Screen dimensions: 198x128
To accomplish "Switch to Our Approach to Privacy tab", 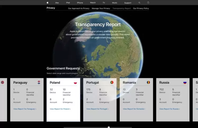I will tap(79, 8).
